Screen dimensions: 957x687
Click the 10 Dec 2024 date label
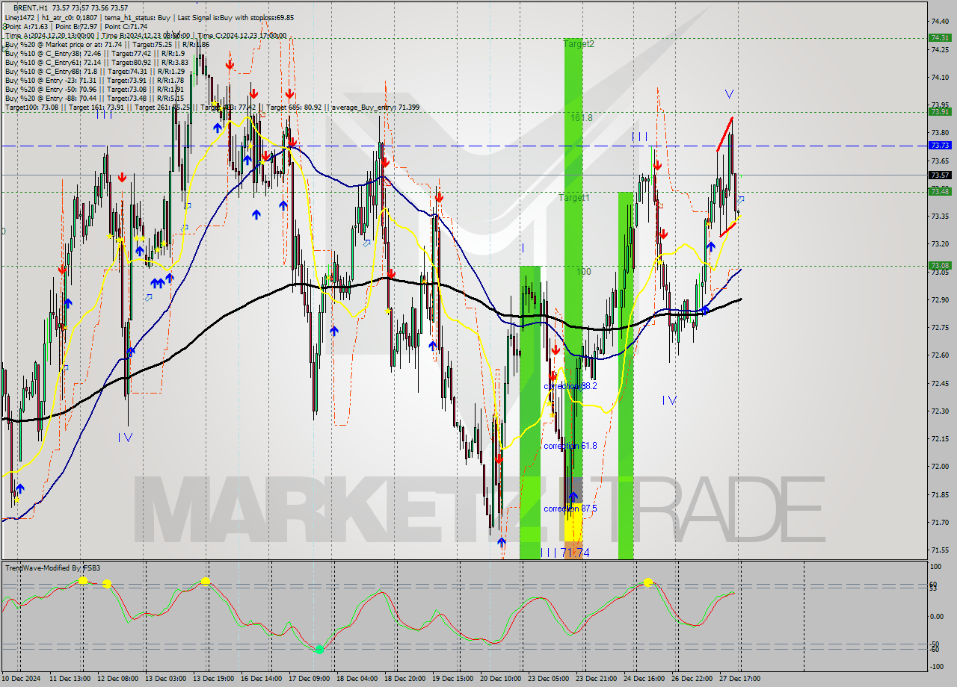21,678
